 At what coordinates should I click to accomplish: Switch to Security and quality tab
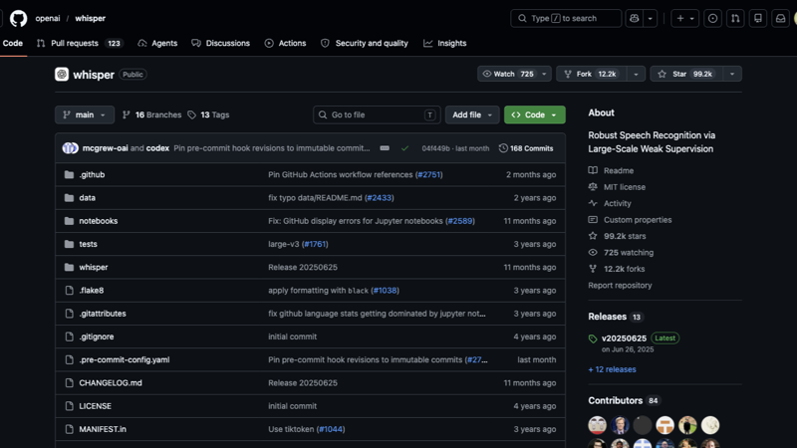coord(365,43)
